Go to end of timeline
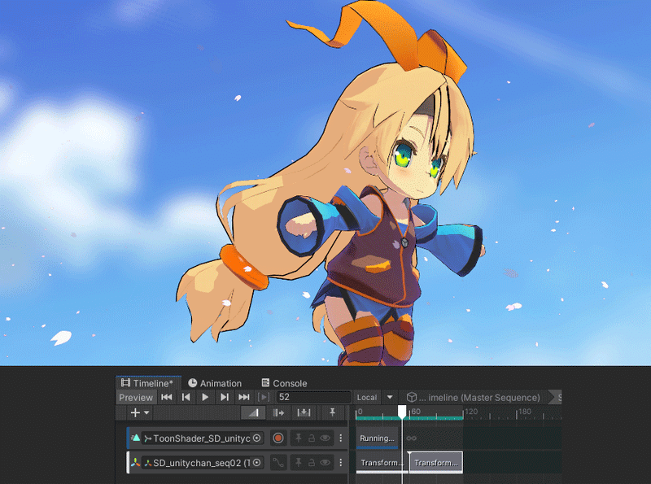This screenshot has height=484, width=651. [x=244, y=397]
